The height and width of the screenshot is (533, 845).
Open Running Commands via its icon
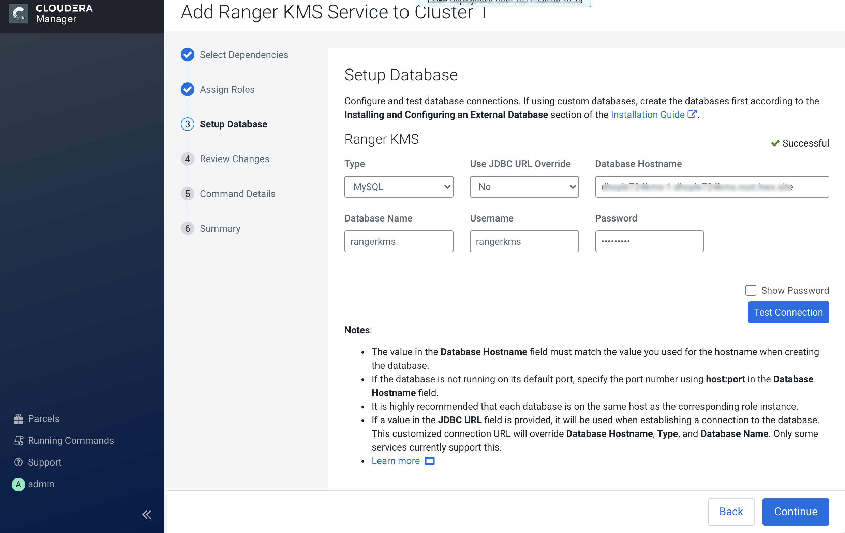(x=18, y=440)
